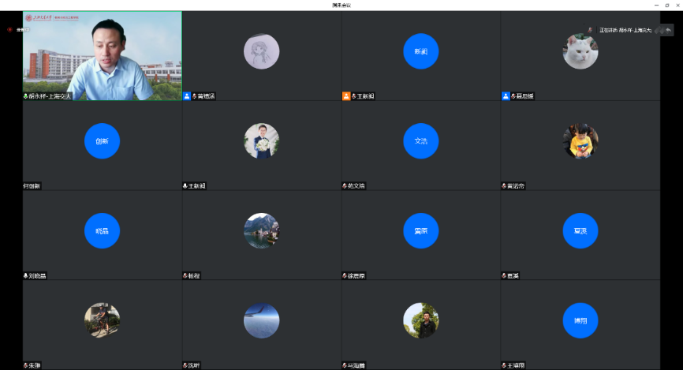Click the blue 夏溪 avatar circle
683x370 pixels.
(580, 231)
